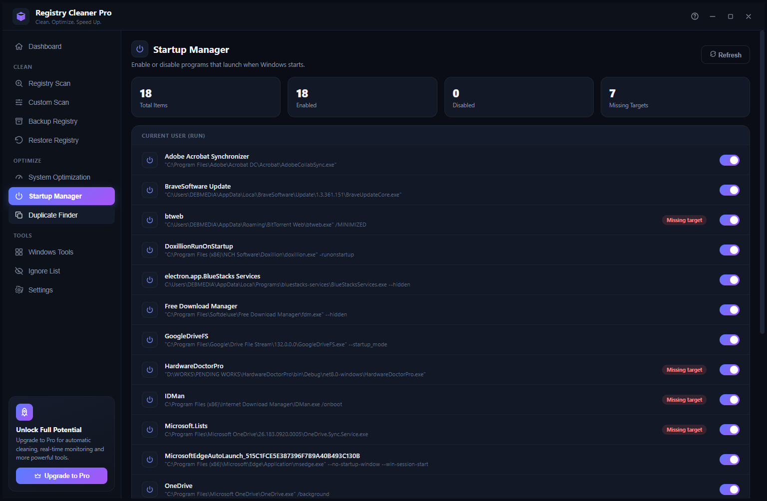This screenshot has width=767, height=501.
Task: Click power icon beside Adobe Acrobat Synchronizer
Action: tap(150, 160)
